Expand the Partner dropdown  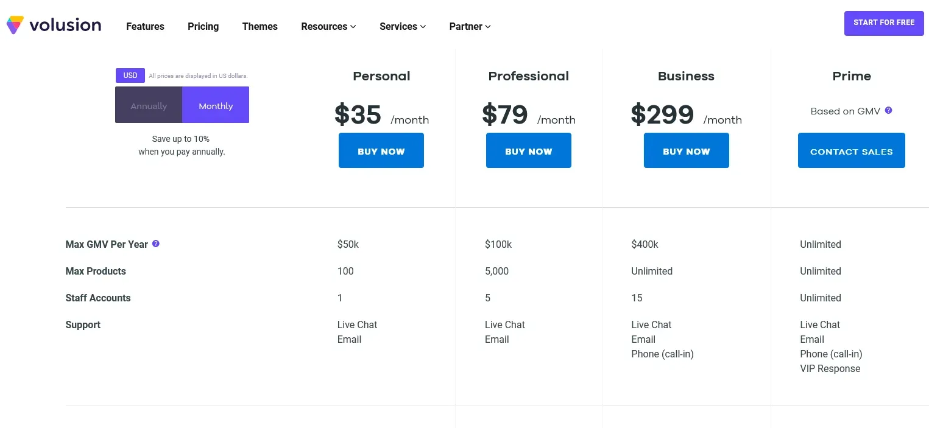pos(469,26)
